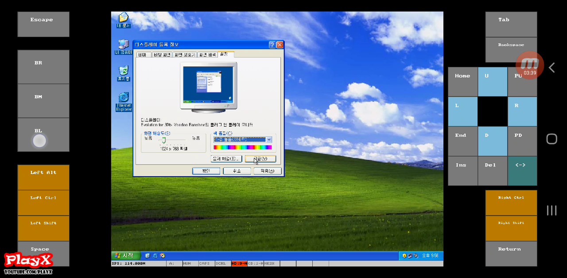Click the Show Desktop quick launch icon
Viewport: 567px width, 278px height.
pyautogui.click(x=148, y=255)
